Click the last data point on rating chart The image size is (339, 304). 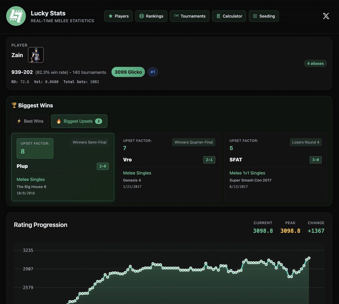coord(309,258)
